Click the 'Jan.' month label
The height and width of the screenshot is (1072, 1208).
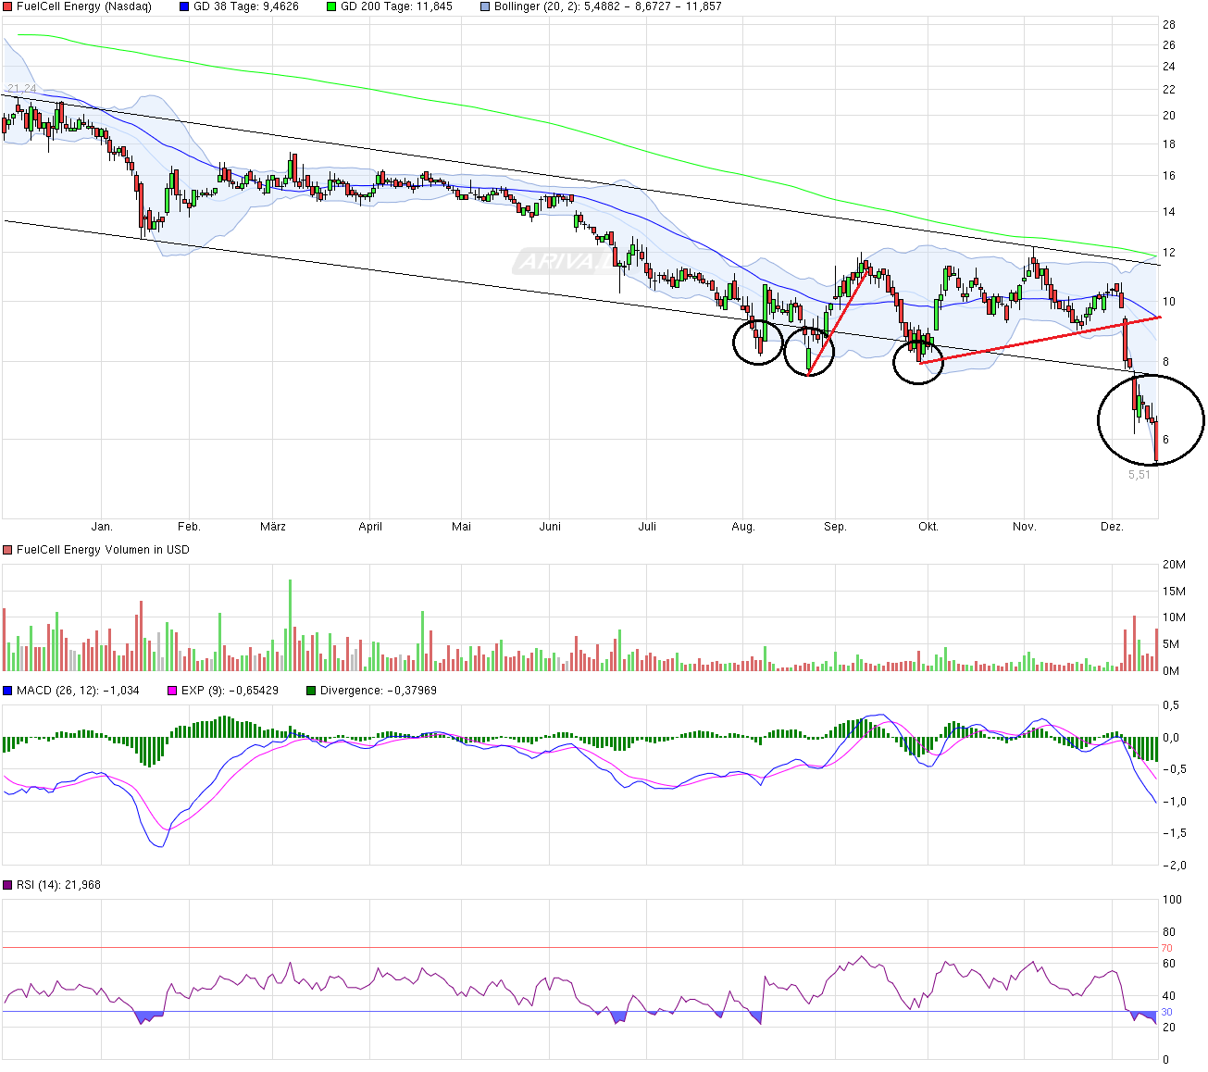(102, 527)
